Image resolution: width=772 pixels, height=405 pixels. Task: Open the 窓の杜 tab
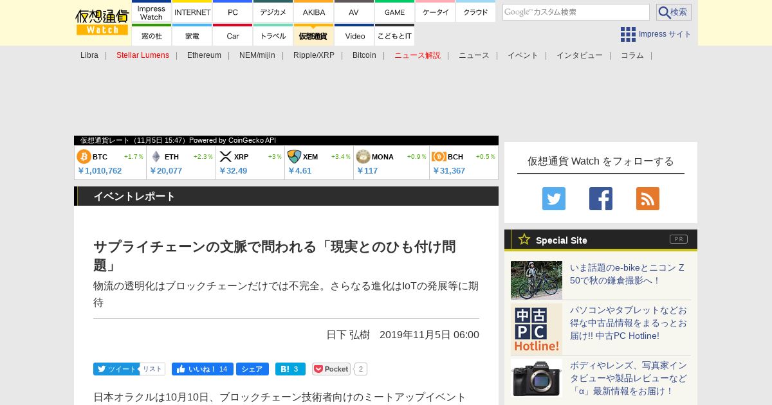[152, 36]
